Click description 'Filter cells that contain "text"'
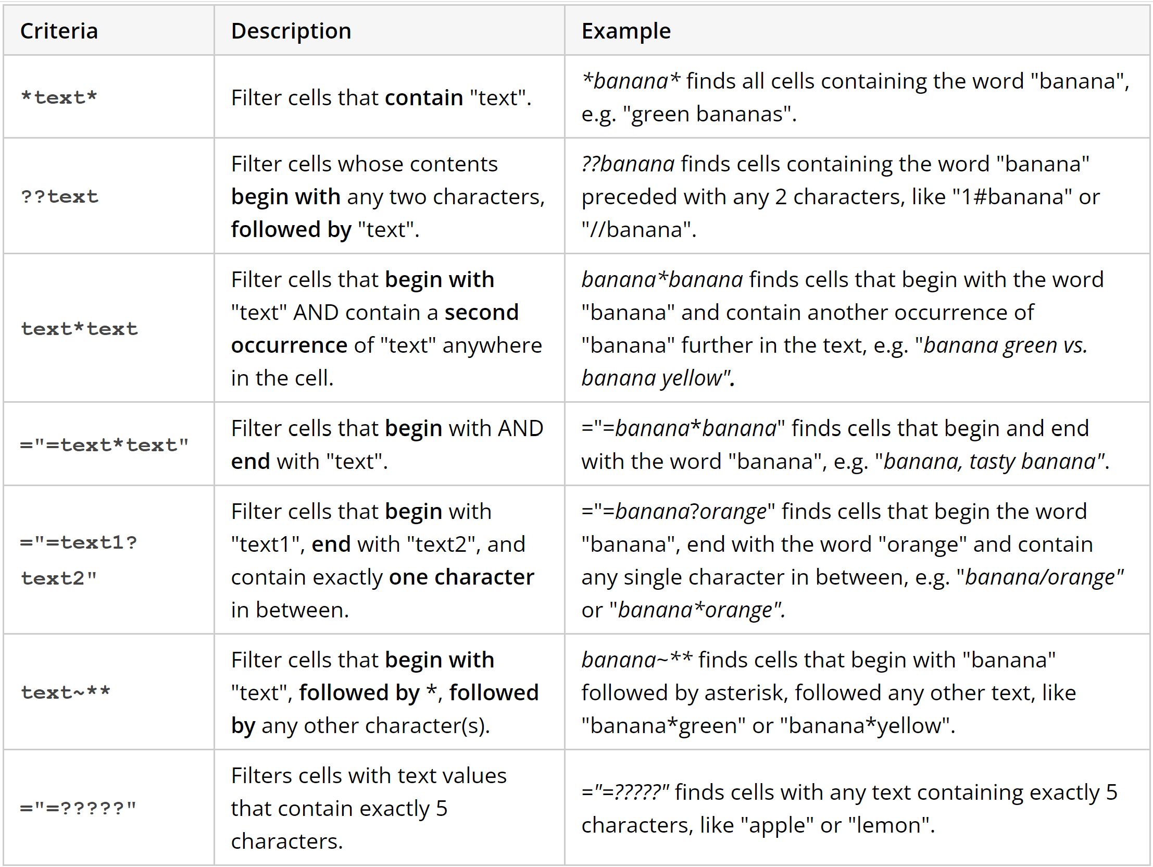 tap(381, 97)
